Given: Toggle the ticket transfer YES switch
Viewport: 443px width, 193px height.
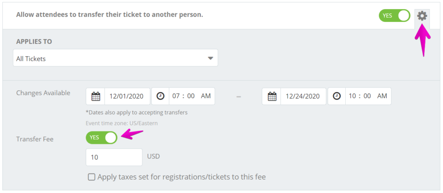Looking at the screenshot, I should coord(395,16).
